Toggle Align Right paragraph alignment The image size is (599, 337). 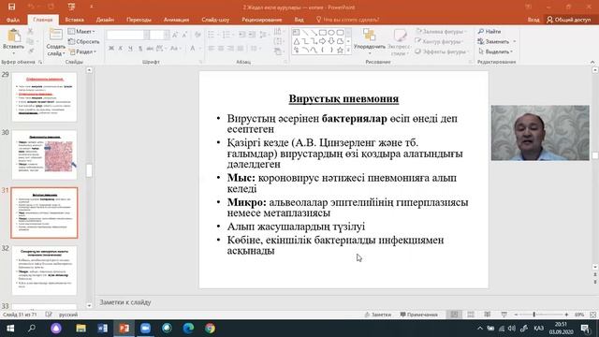pyautogui.click(x=230, y=49)
